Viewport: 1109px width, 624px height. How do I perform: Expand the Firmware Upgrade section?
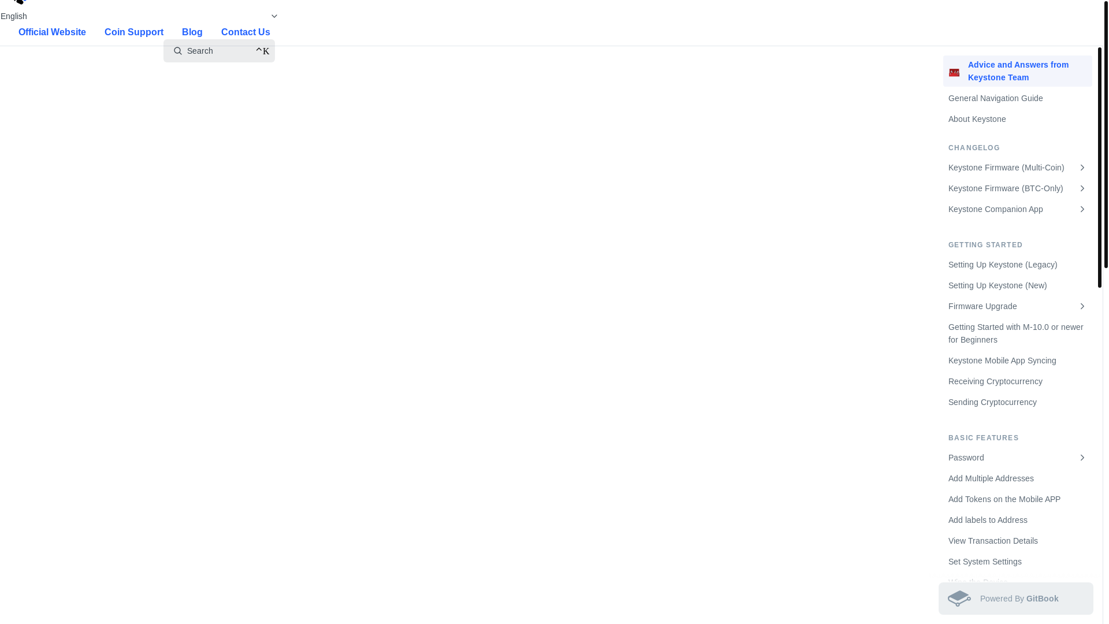1082,306
